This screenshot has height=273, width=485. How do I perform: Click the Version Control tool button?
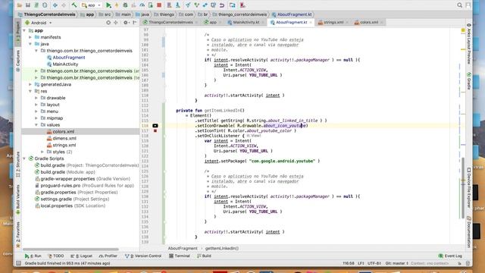[143, 256]
